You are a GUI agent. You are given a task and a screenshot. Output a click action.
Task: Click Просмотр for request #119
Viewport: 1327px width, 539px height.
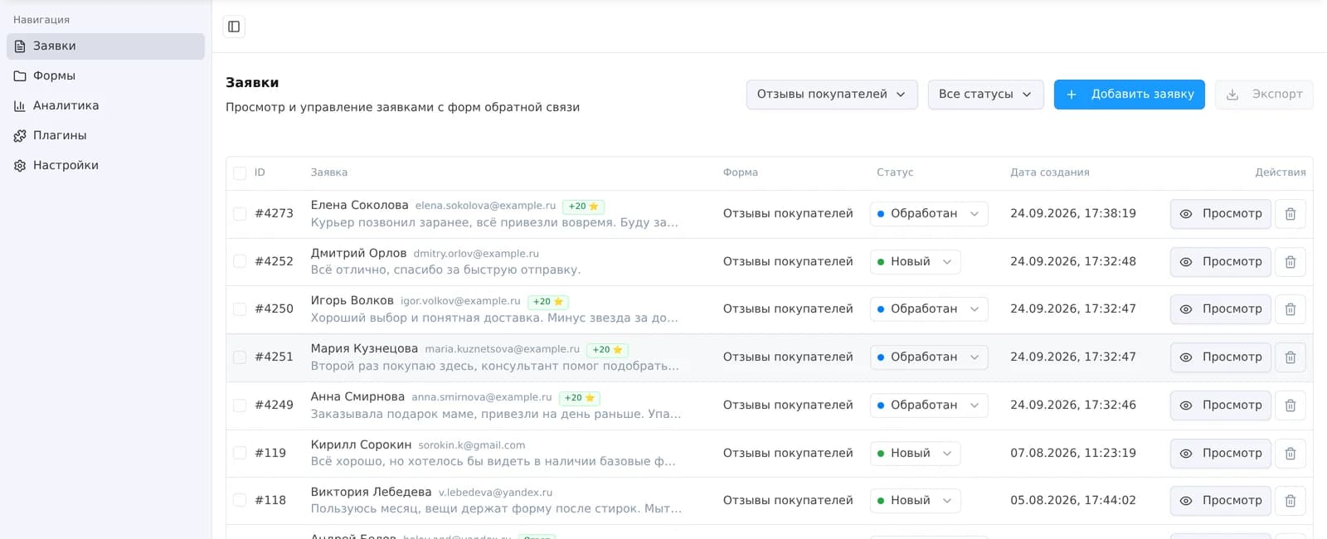coord(1221,454)
